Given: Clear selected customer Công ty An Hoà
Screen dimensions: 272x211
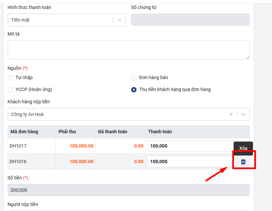Looking at the screenshot, I should 231,114.
